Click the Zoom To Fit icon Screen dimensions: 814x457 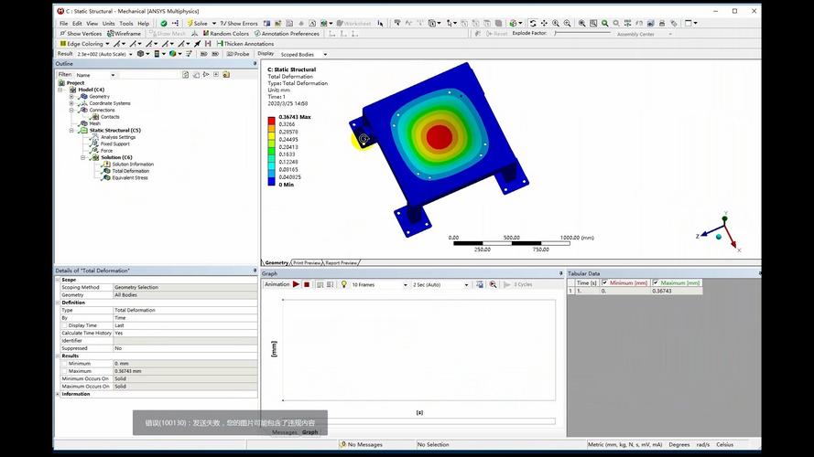[x=582, y=24]
